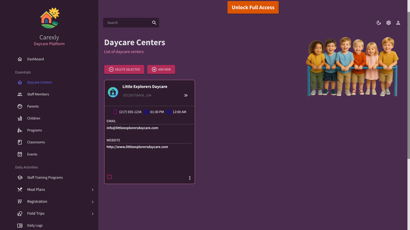The image size is (410, 230).
Task: Click the phone icon beside (217) 555-1234
Action: pos(115,112)
